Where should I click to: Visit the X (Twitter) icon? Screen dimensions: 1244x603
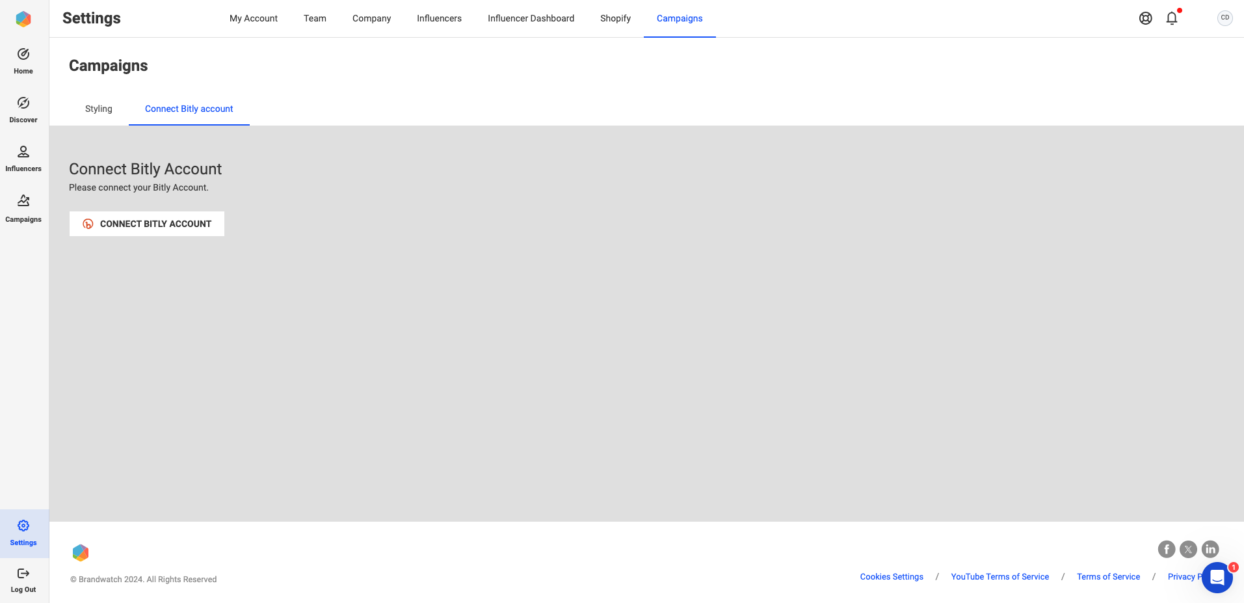point(1189,549)
